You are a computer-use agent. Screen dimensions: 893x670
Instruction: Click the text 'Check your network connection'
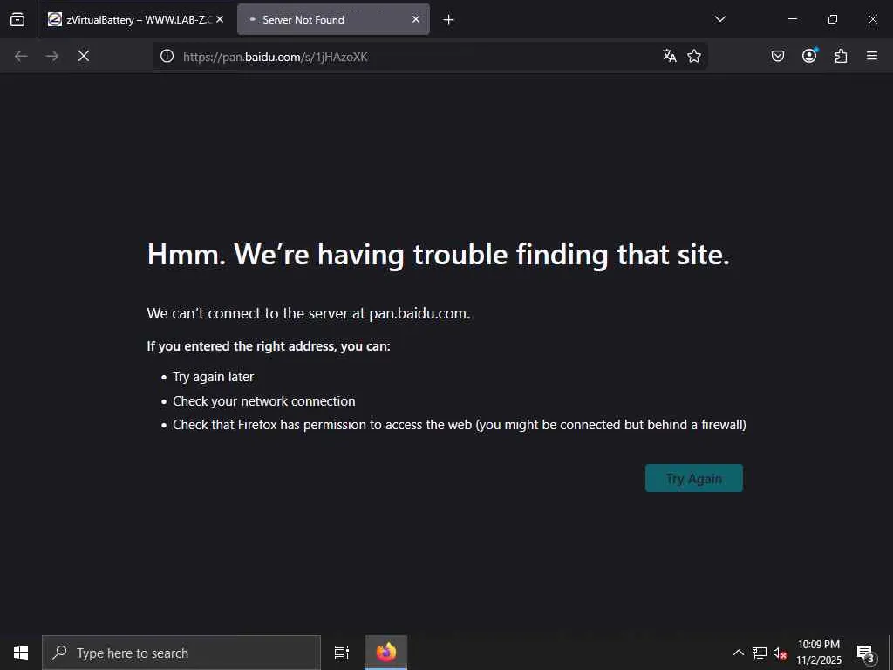coord(263,401)
